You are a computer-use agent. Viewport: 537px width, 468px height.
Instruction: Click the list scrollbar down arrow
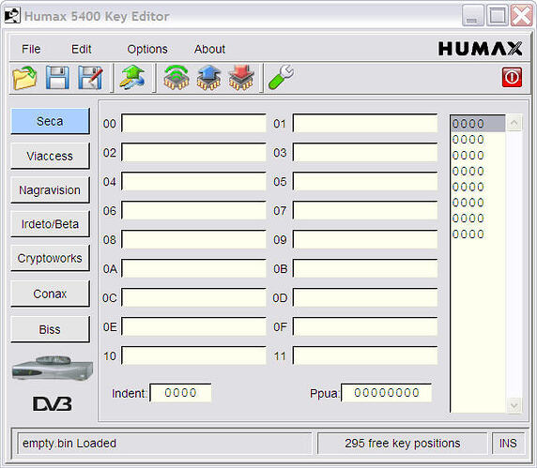click(514, 405)
